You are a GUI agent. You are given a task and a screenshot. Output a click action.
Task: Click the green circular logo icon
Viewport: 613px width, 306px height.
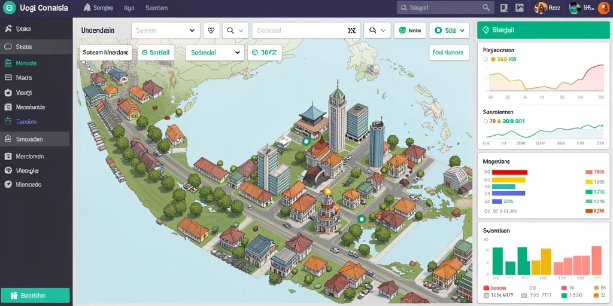pyautogui.click(x=9, y=8)
